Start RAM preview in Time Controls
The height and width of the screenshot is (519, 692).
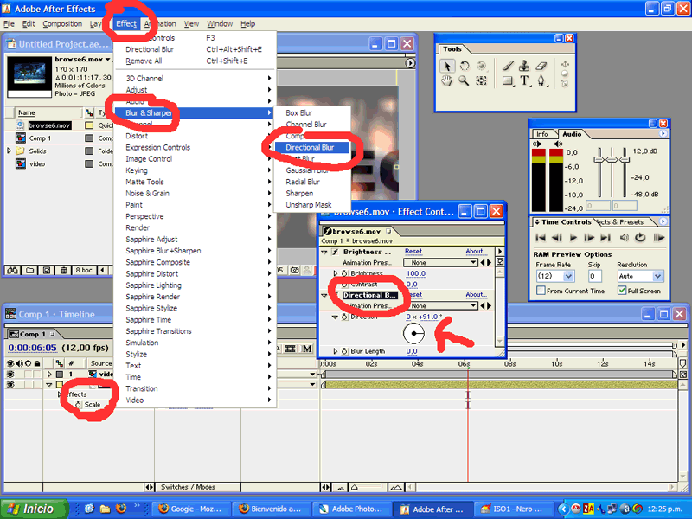[x=659, y=238]
